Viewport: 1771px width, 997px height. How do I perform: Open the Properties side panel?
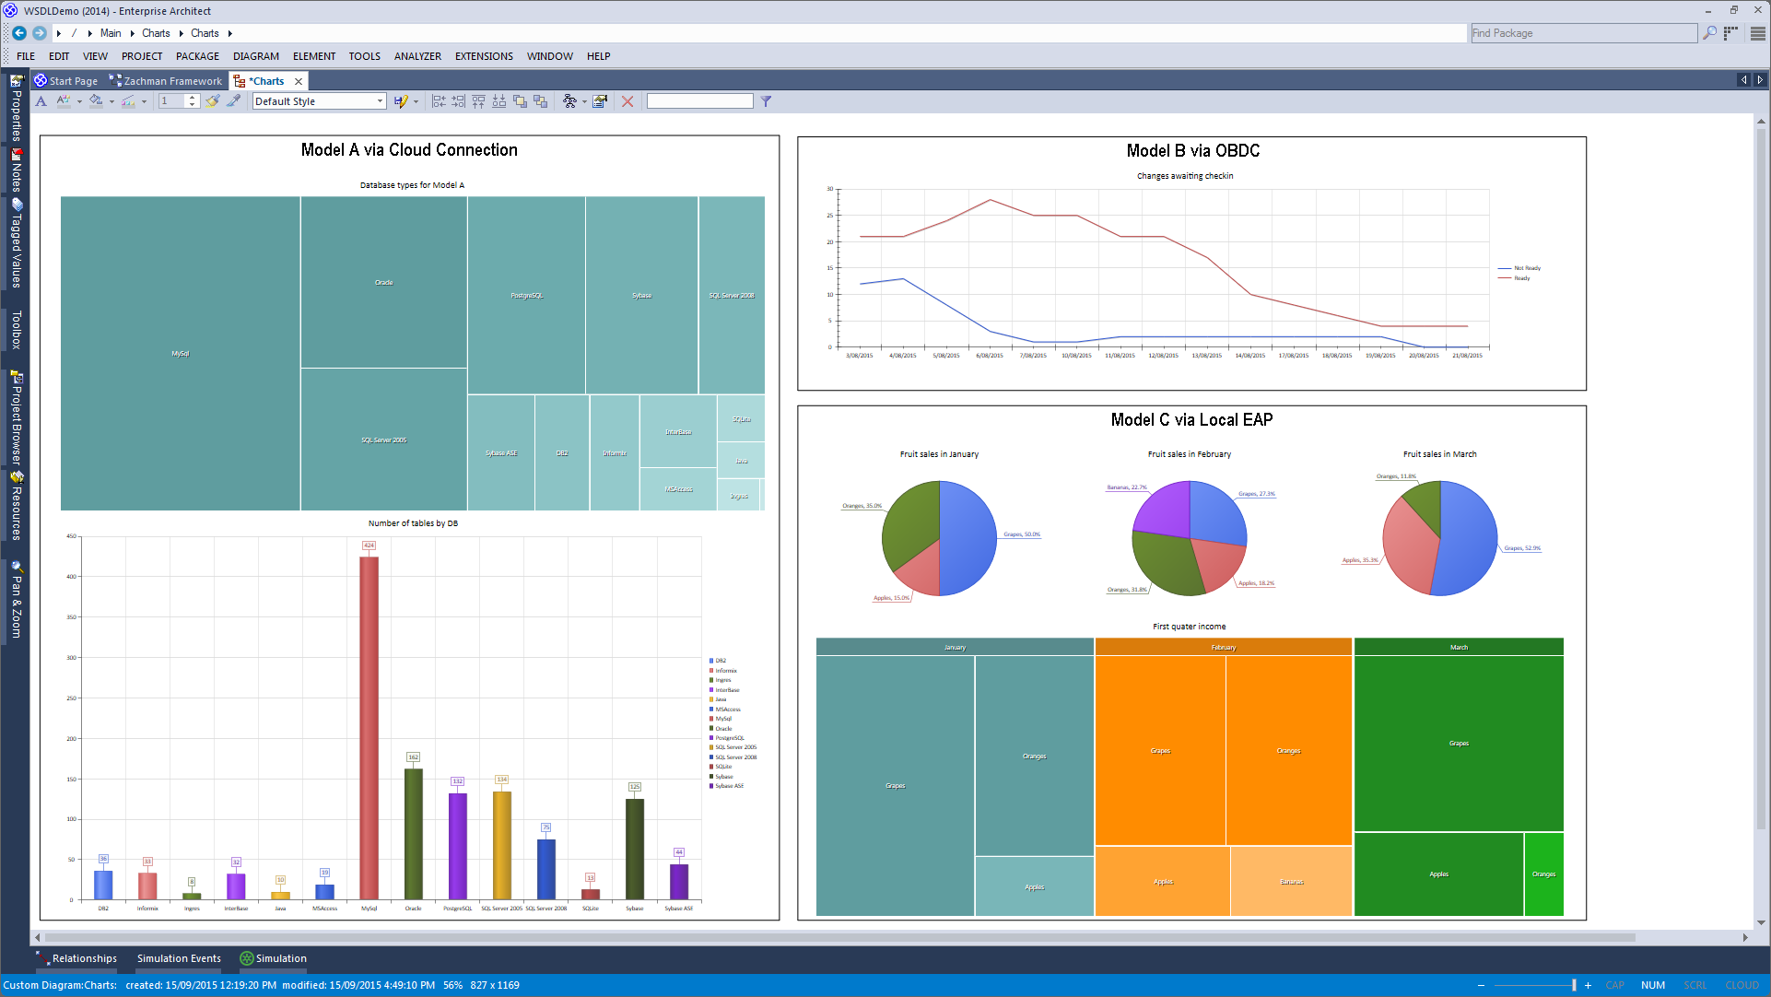pos(16,107)
